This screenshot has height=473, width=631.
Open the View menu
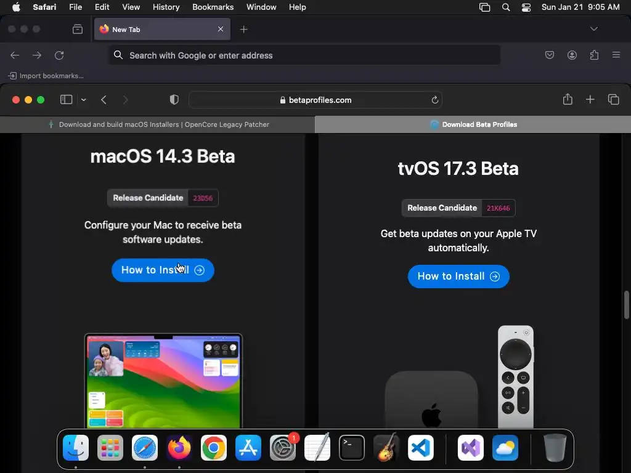[x=131, y=7]
